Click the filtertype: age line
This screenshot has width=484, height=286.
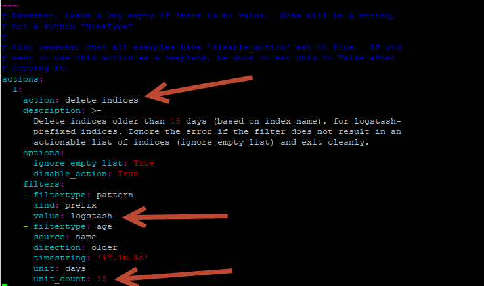click(x=68, y=226)
